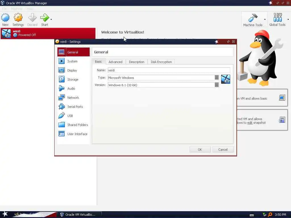
Task: Click the Machine Tools hammer icon
Action: [x=253, y=18]
